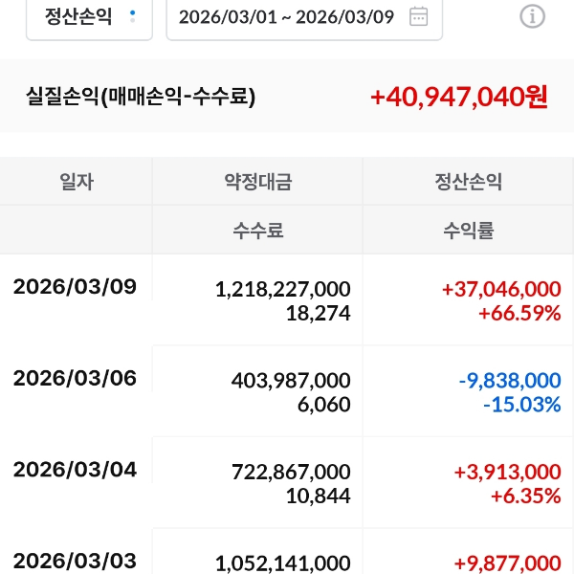The height and width of the screenshot is (574, 574).
Task: Select the 2026/03/09 row date
Action: (x=75, y=288)
